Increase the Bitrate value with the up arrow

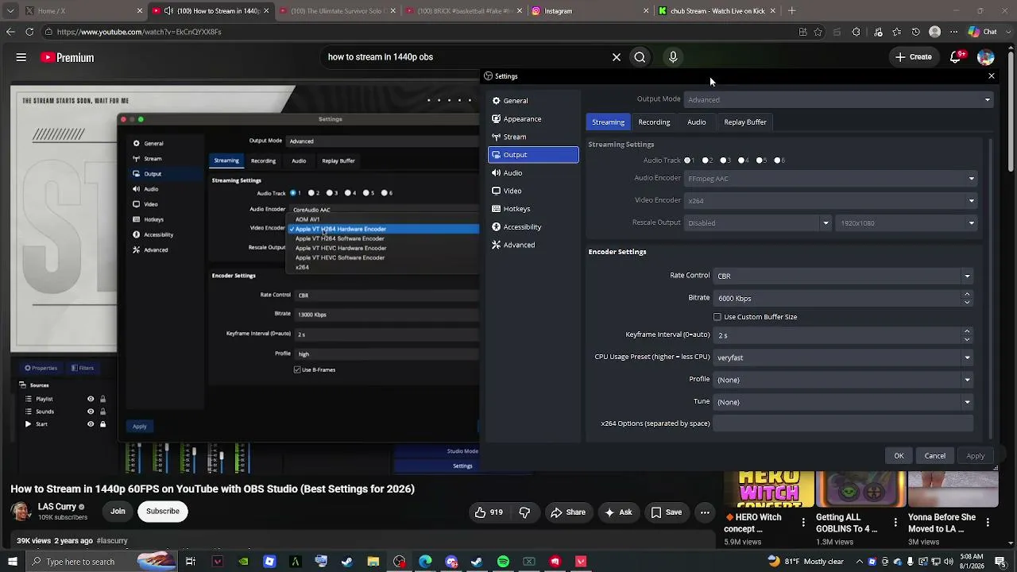click(967, 294)
